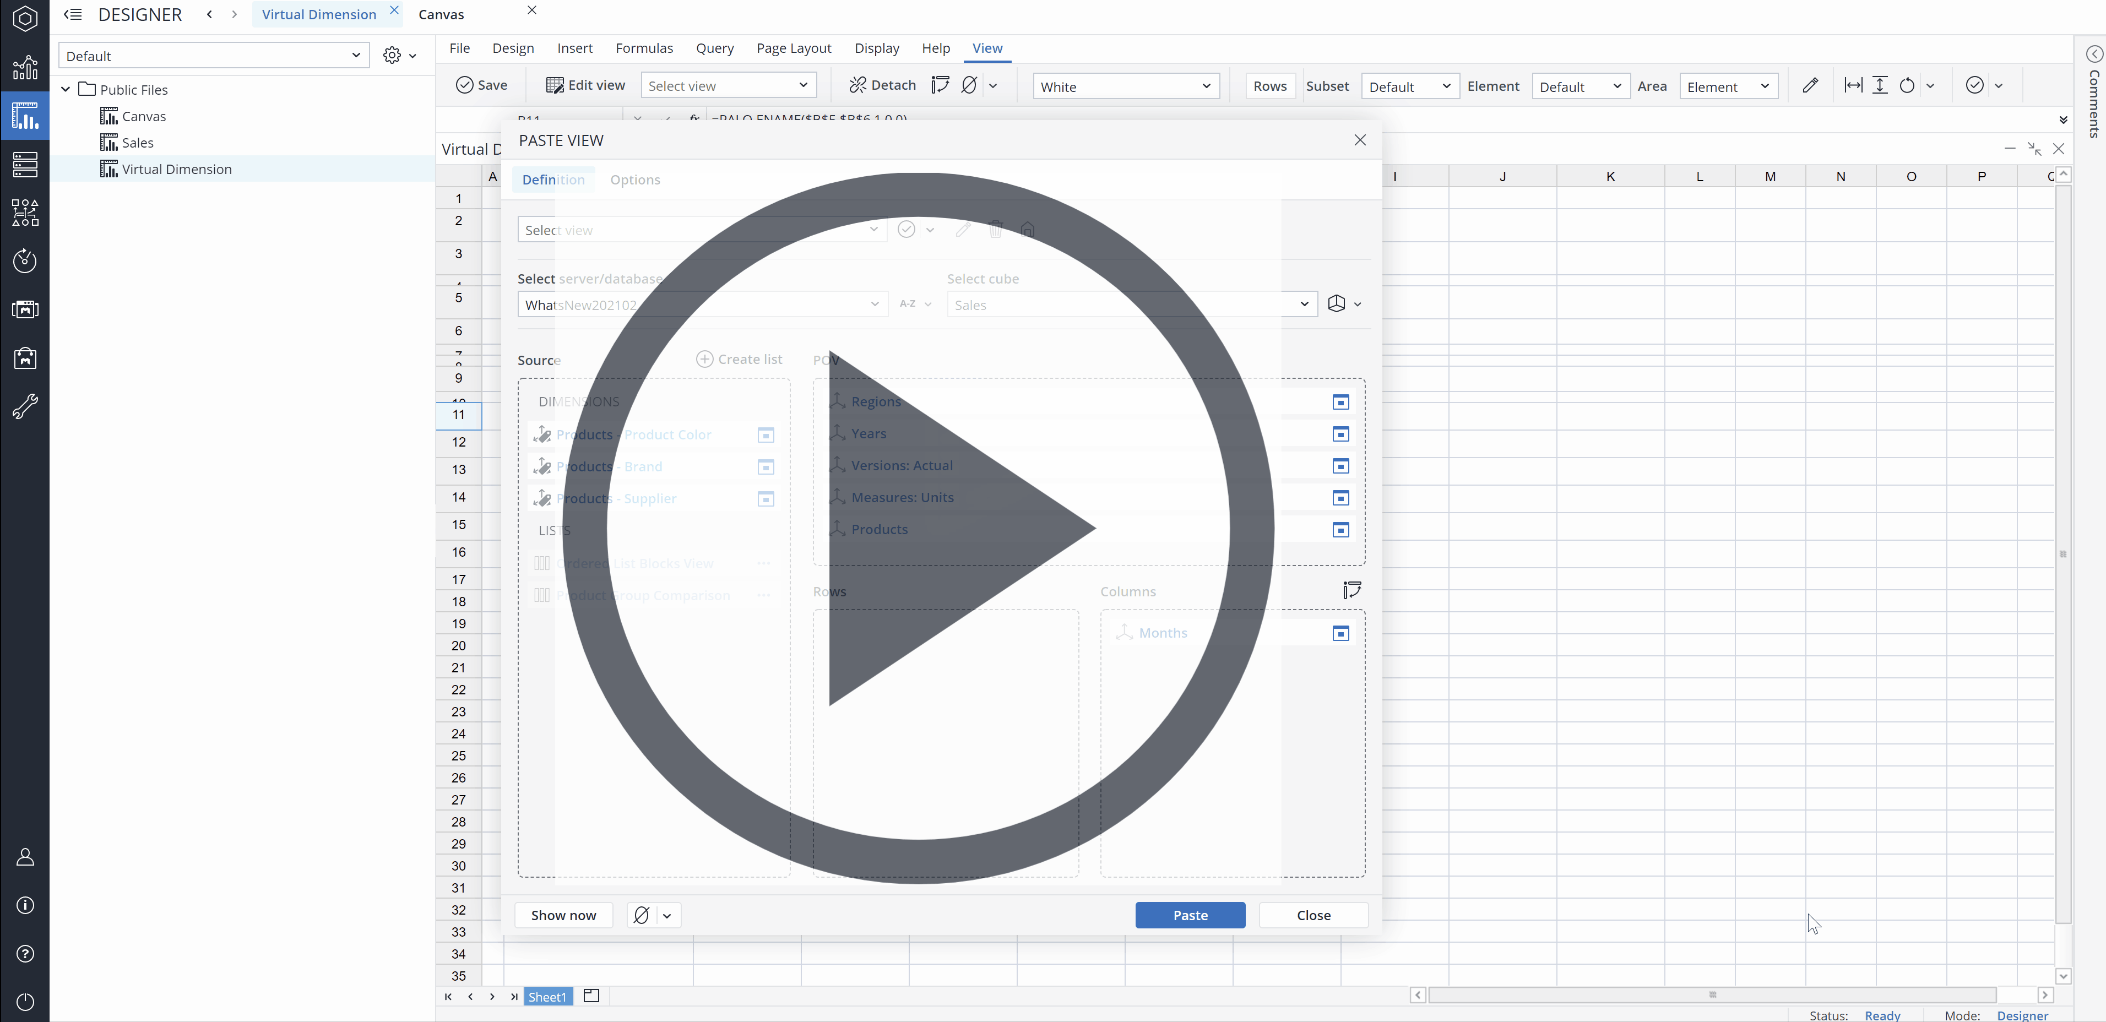Image resolution: width=2106 pixels, height=1022 pixels.
Task: Click the Detach button
Action: click(x=882, y=85)
